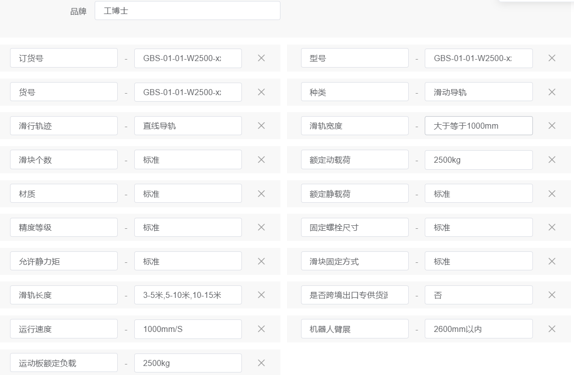Image resolution: width=574 pixels, height=375 pixels.
Task: Edit the 滑轨长度 value 3-5米,5-10米,10-15米
Action: tap(188, 295)
